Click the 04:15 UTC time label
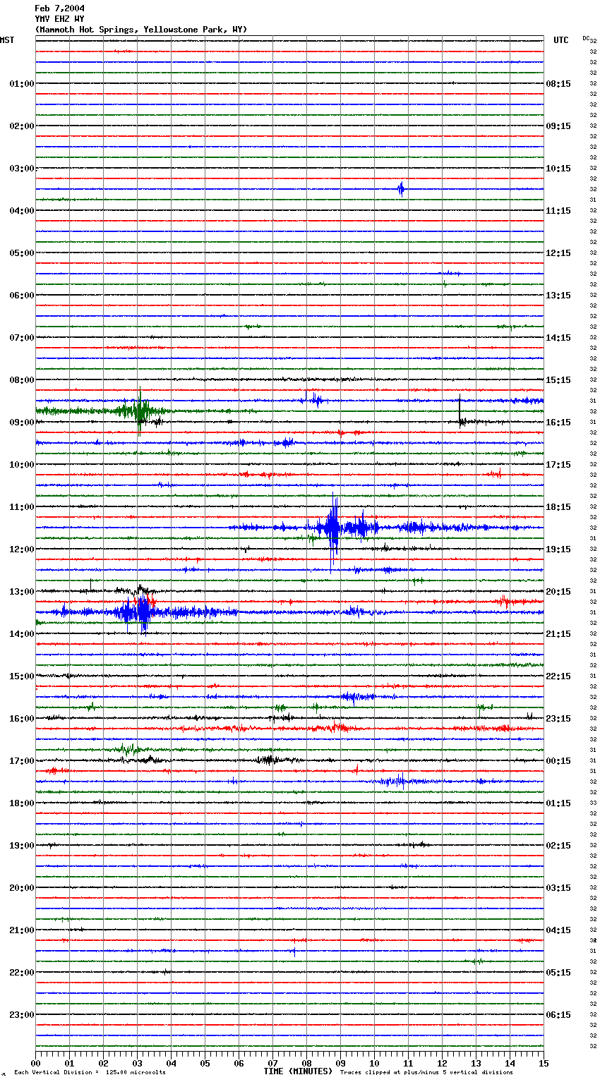Screen dimensions: 600x1082 click(558, 930)
